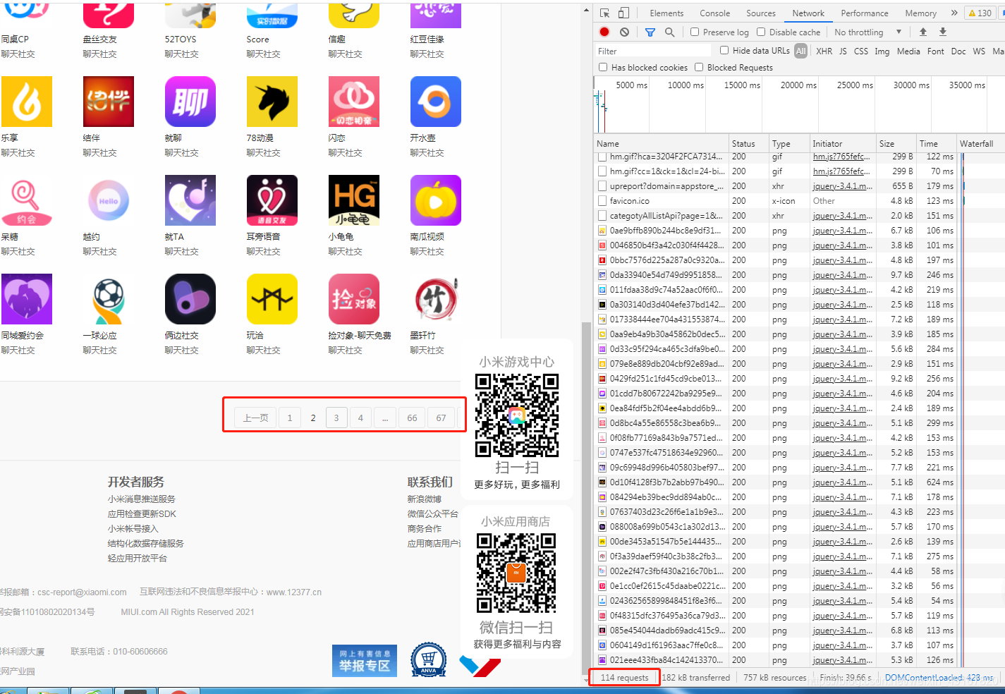Viewport: 1005px width, 694px height.
Task: Check the Hide data URLs option
Action: tap(724, 50)
